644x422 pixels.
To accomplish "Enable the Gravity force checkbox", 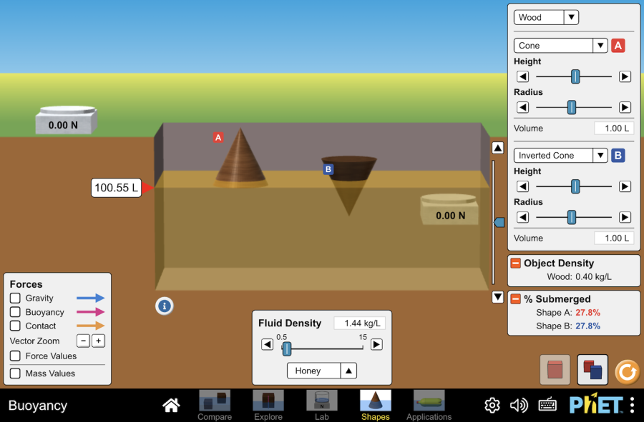I will (x=15, y=298).
